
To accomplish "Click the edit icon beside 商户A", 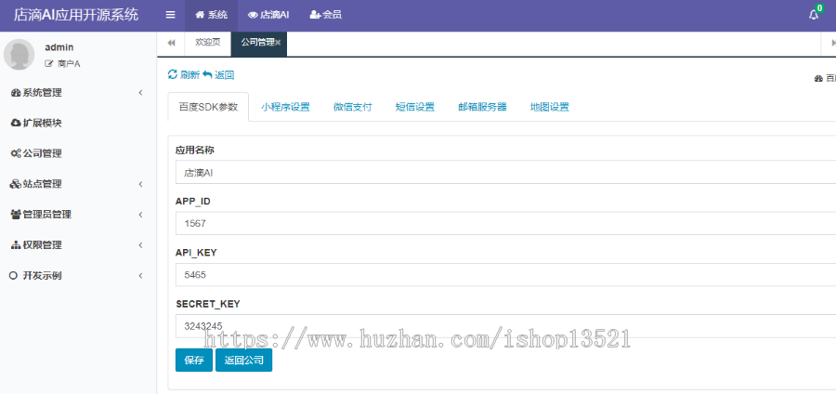I will (x=49, y=63).
